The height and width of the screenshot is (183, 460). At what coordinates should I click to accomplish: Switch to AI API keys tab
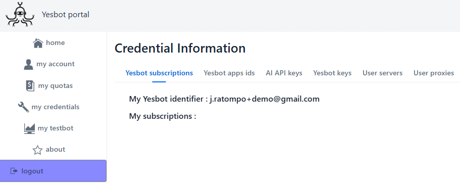click(x=284, y=73)
